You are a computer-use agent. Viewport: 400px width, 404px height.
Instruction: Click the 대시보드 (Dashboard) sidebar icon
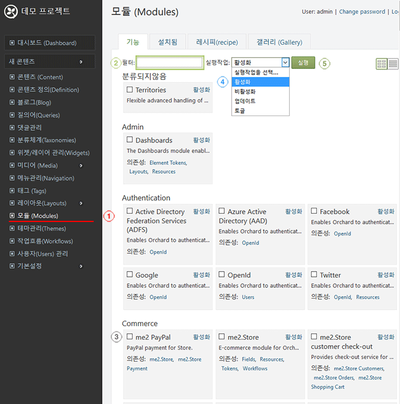point(12,43)
